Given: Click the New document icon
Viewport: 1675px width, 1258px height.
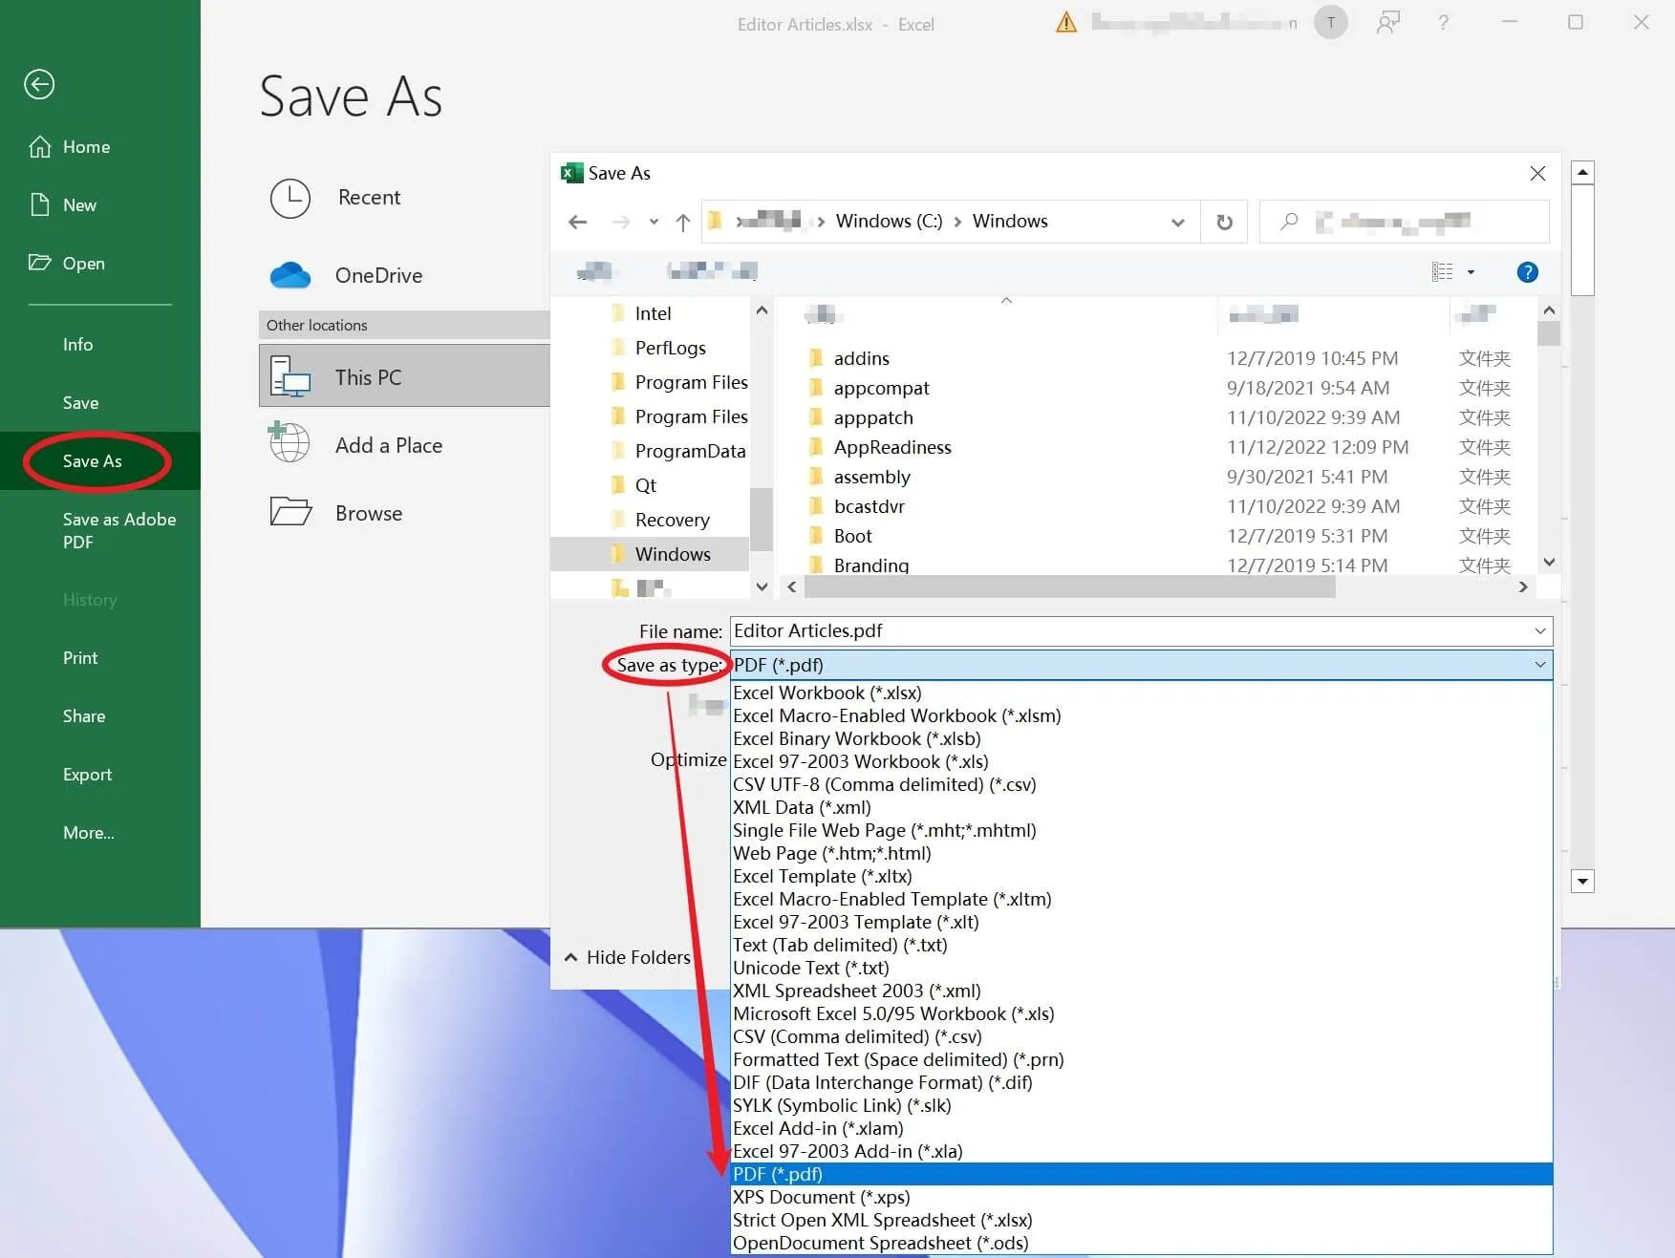Looking at the screenshot, I should click(39, 204).
